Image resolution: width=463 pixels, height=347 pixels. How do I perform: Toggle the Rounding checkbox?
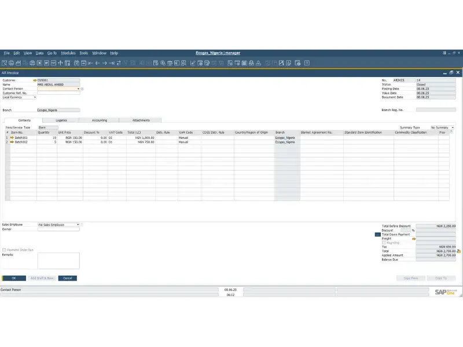pos(383,242)
